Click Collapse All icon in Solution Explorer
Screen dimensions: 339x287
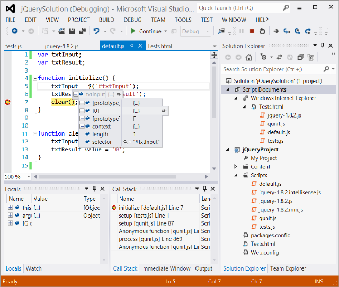[300, 57]
